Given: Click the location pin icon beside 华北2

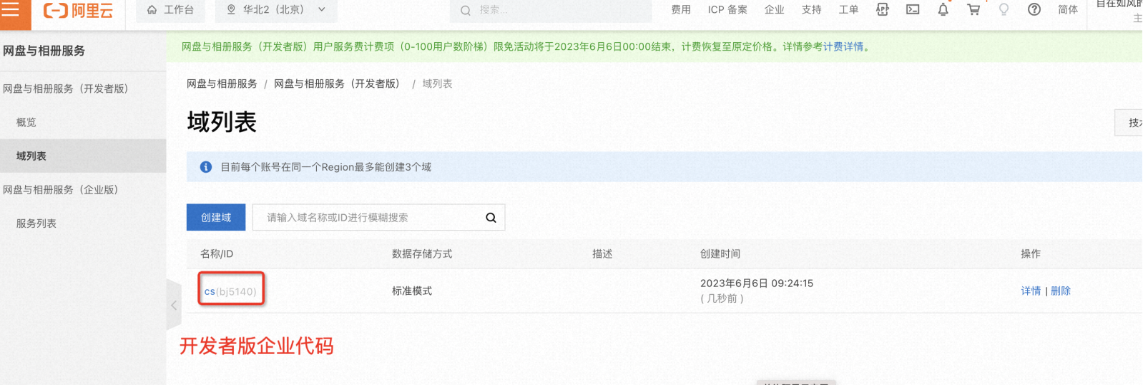Looking at the screenshot, I should tap(231, 10).
